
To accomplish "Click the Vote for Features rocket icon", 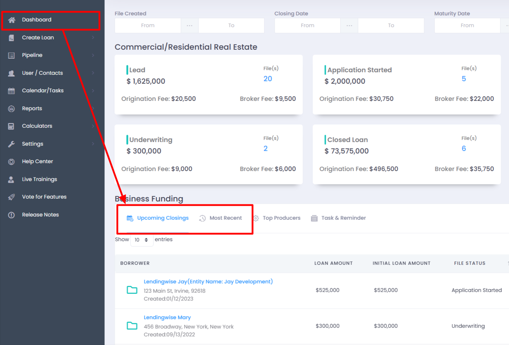I will click(11, 197).
